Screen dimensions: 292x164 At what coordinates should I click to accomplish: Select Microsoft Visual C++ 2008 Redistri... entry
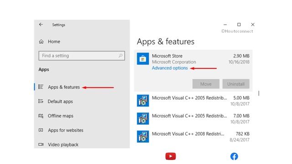193,137
